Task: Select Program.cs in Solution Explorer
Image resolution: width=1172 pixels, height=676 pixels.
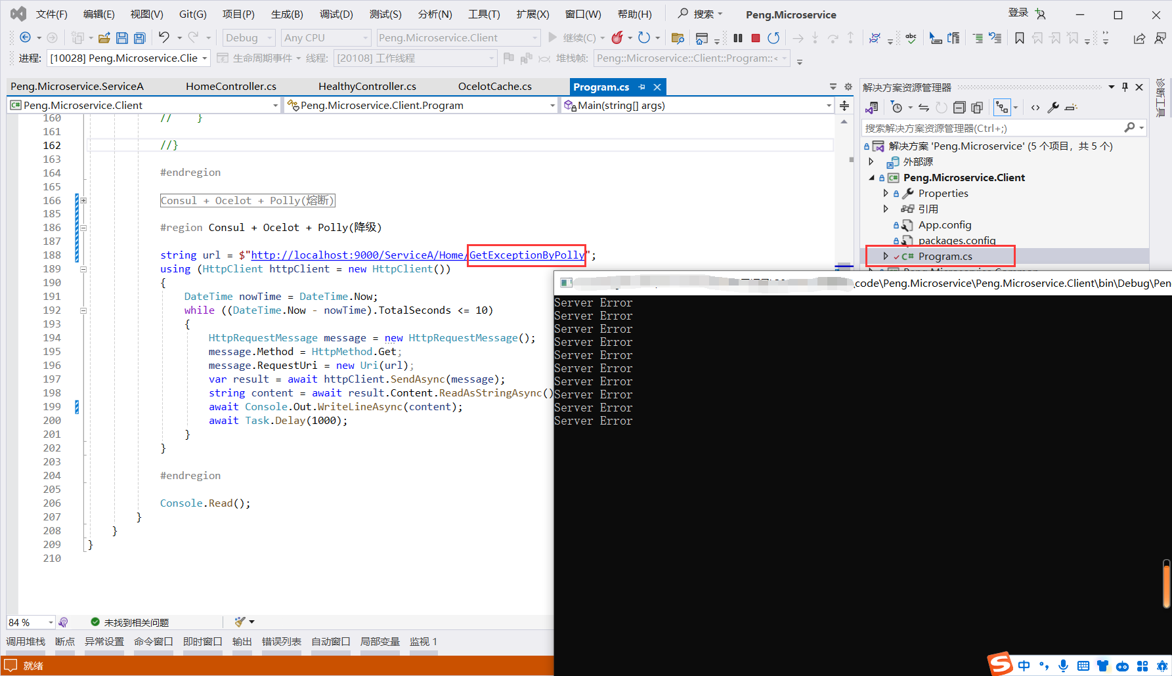Action: pyautogui.click(x=945, y=256)
